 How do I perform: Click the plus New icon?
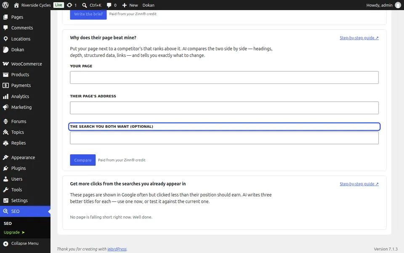(125, 5)
